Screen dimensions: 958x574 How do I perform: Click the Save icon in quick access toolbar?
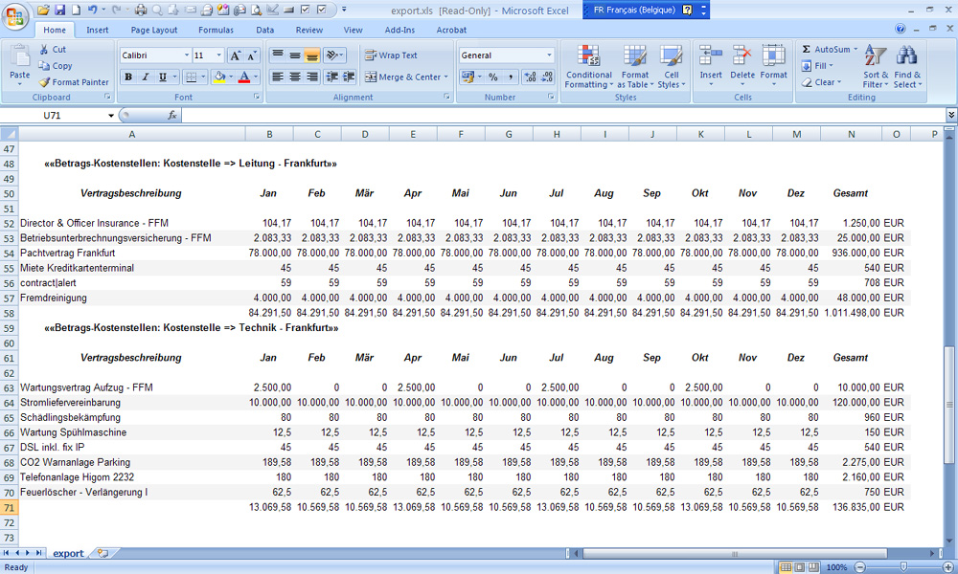click(59, 10)
